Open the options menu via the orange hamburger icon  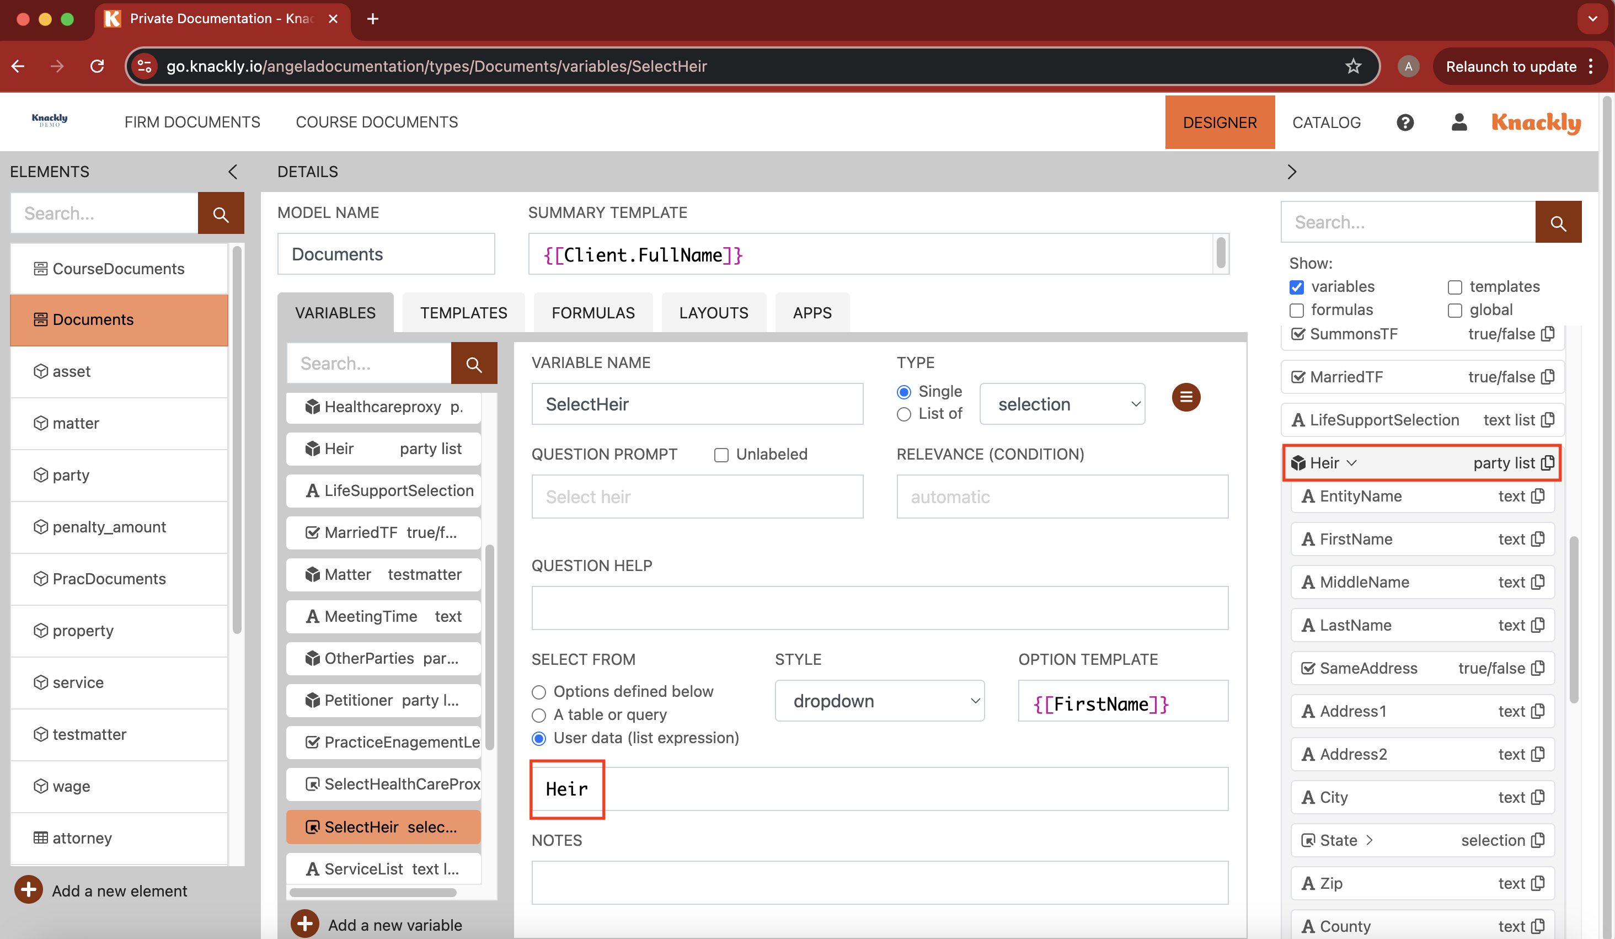pyautogui.click(x=1186, y=397)
